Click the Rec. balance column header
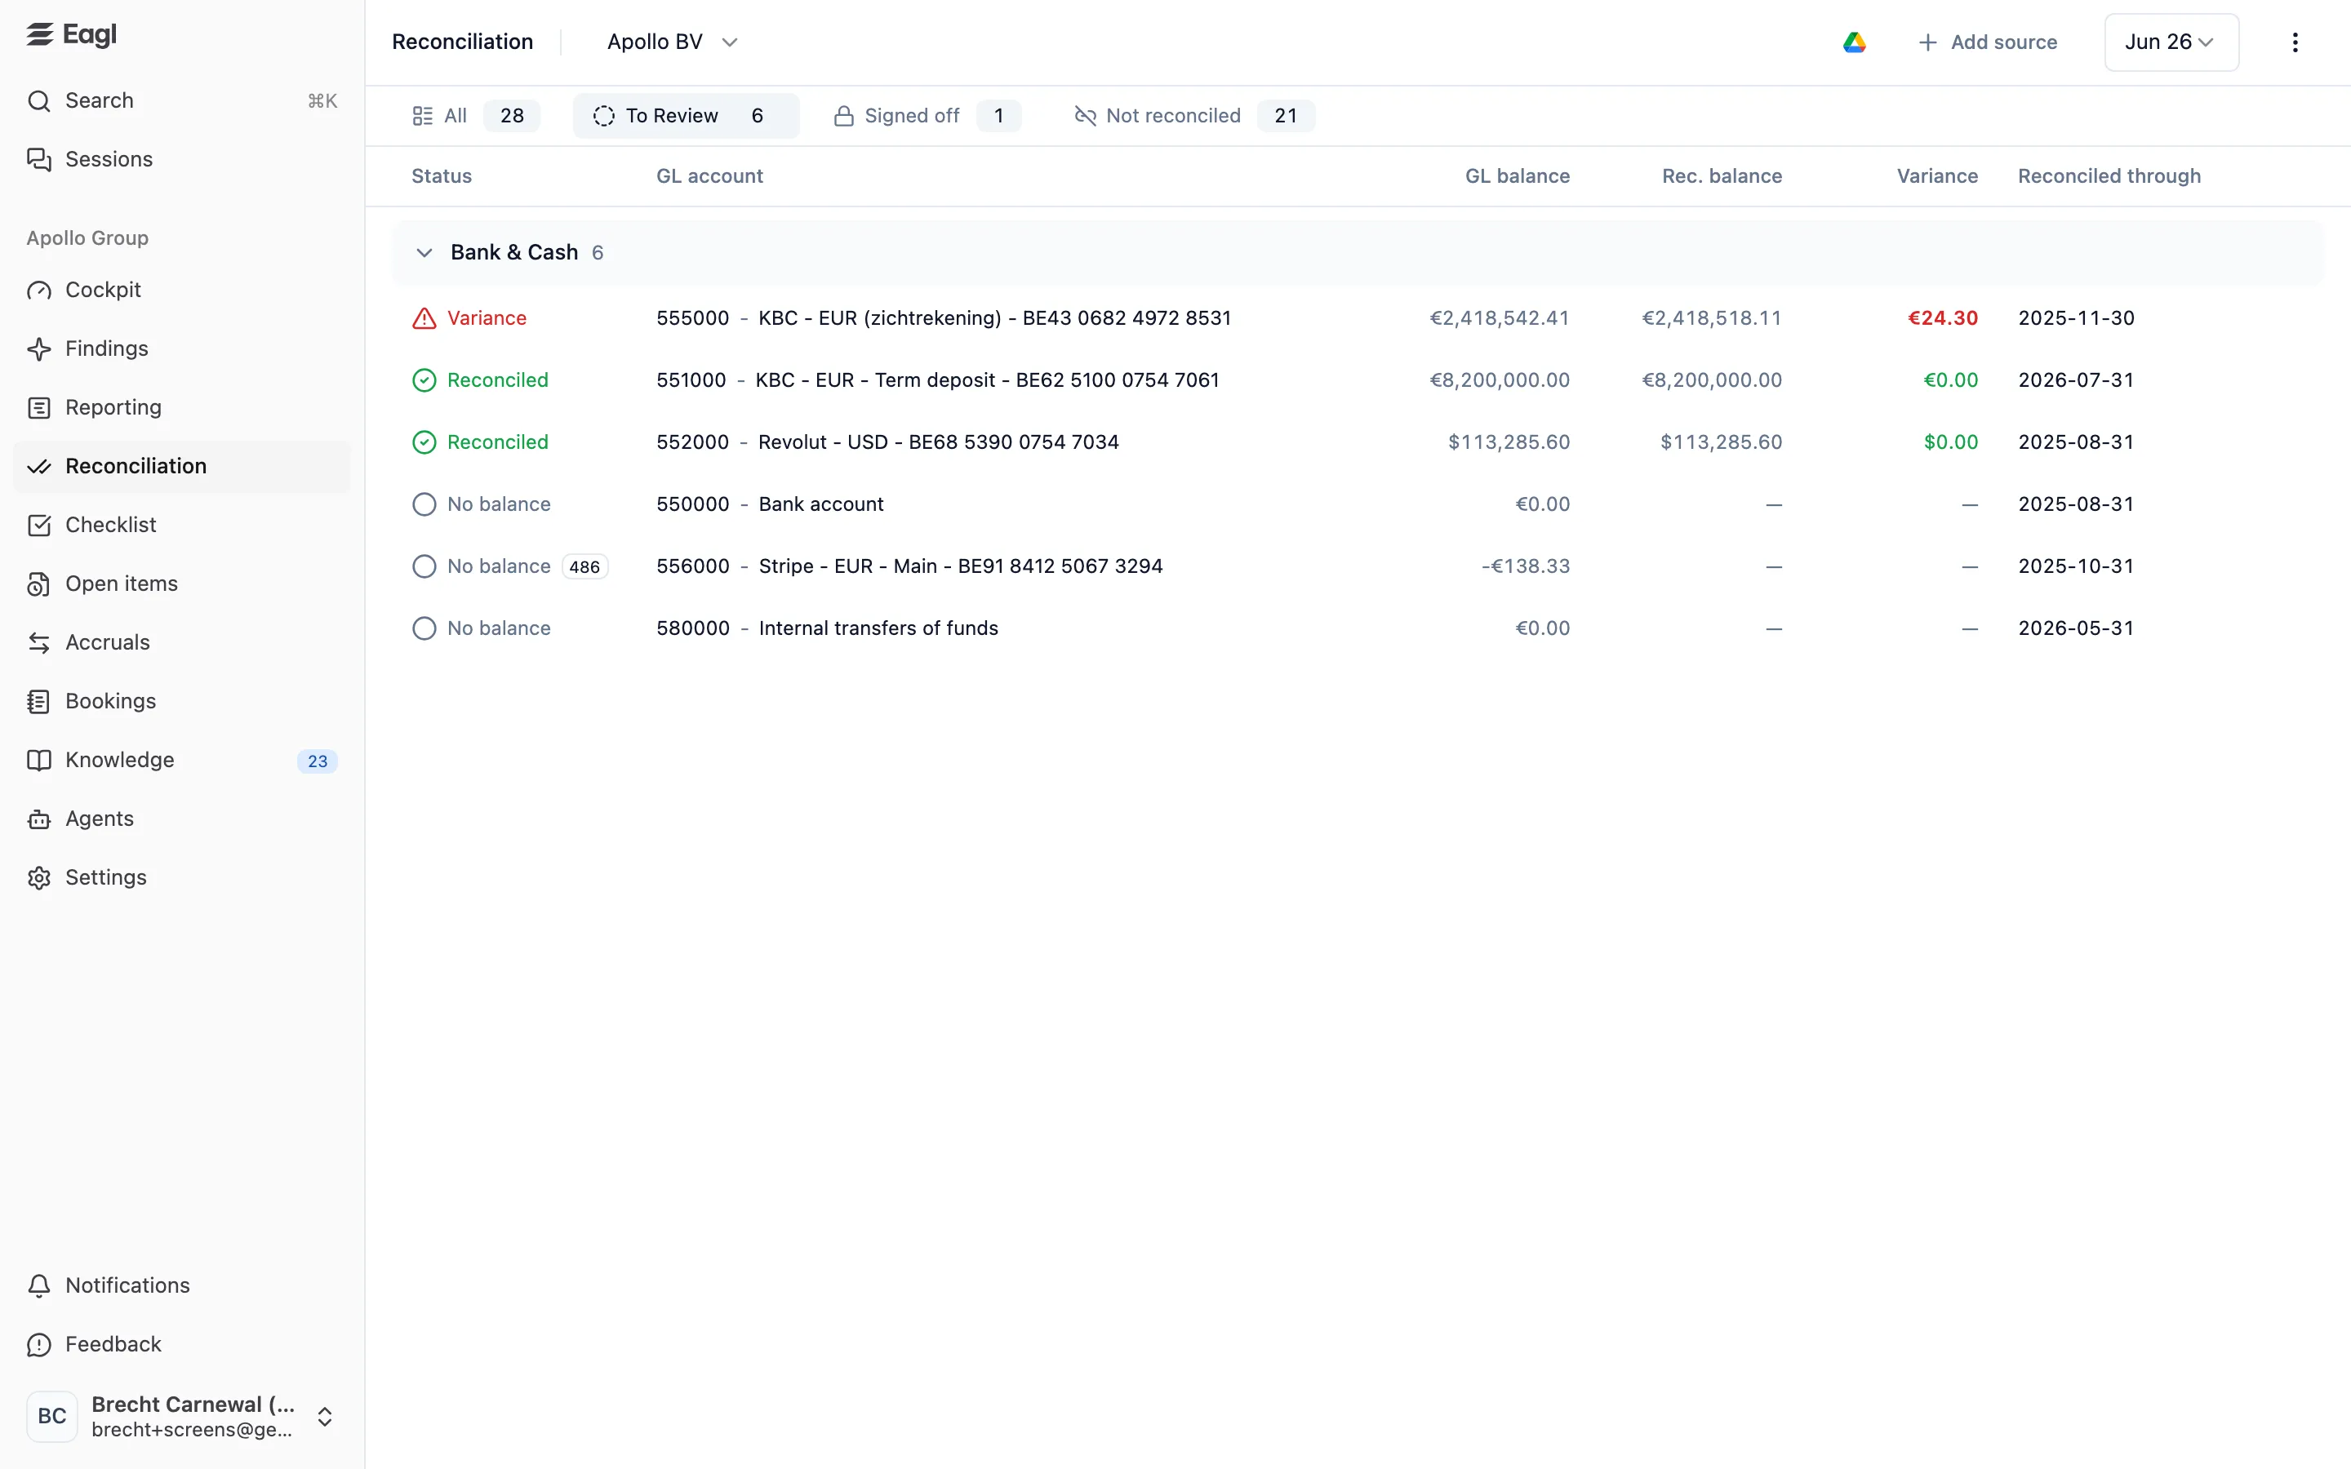This screenshot has width=2351, height=1469. pos(1722,177)
